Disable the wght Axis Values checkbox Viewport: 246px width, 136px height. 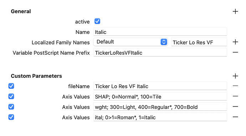pyautogui.click(x=11, y=107)
